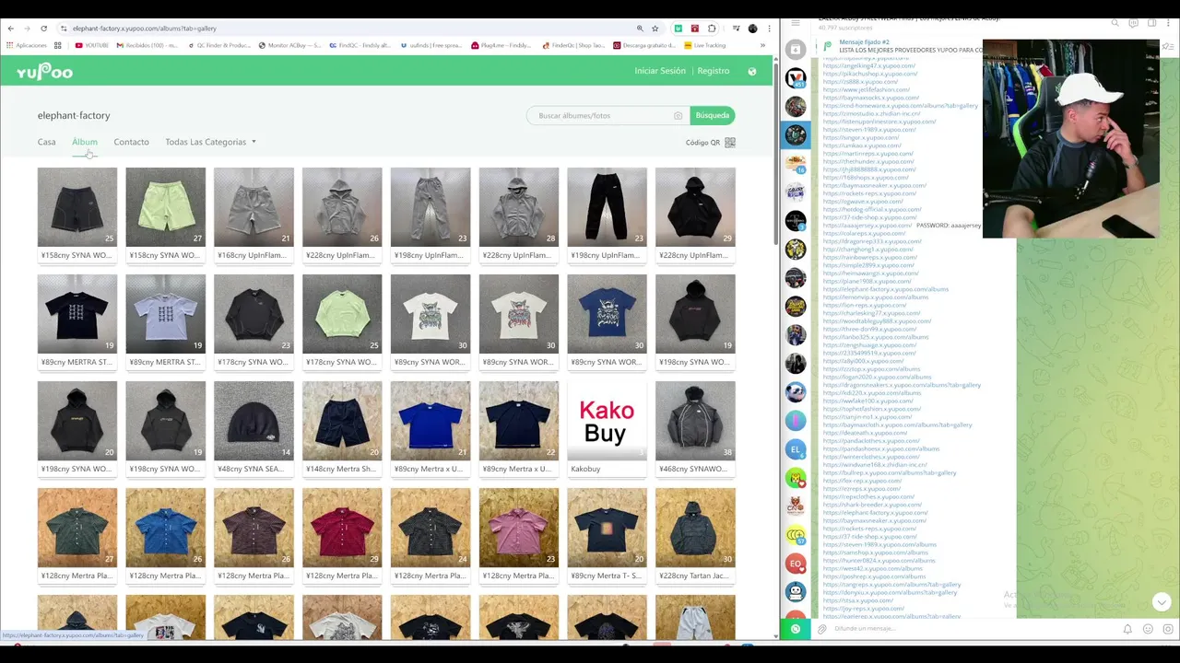Open Live Tracking bookmark
The height and width of the screenshot is (663, 1180).
(x=705, y=45)
